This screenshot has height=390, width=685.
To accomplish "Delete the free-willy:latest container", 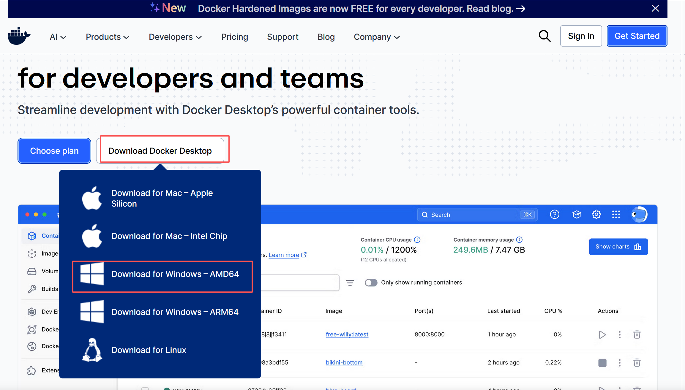I will pyautogui.click(x=637, y=334).
